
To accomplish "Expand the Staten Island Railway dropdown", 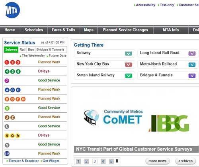I will [128, 76].
